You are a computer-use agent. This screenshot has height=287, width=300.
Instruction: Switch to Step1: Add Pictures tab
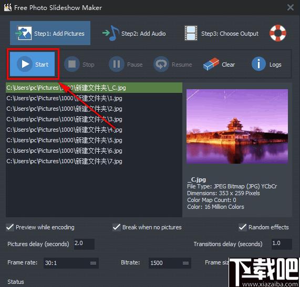tap(50, 33)
